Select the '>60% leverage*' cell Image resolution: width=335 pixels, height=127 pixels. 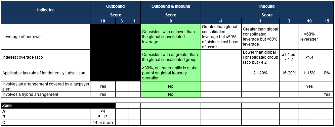pyautogui.click(x=309, y=37)
